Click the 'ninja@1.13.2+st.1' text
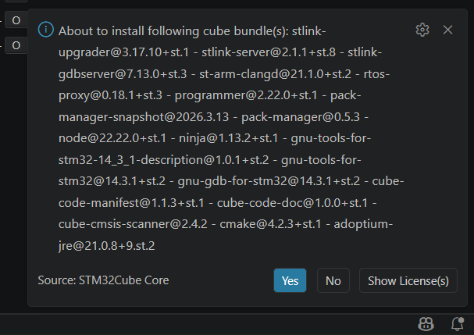 point(228,138)
